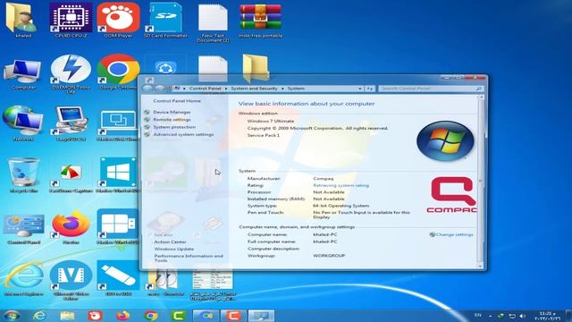Click the System breadcrumb segment
The image size is (572, 322).
tap(296, 89)
